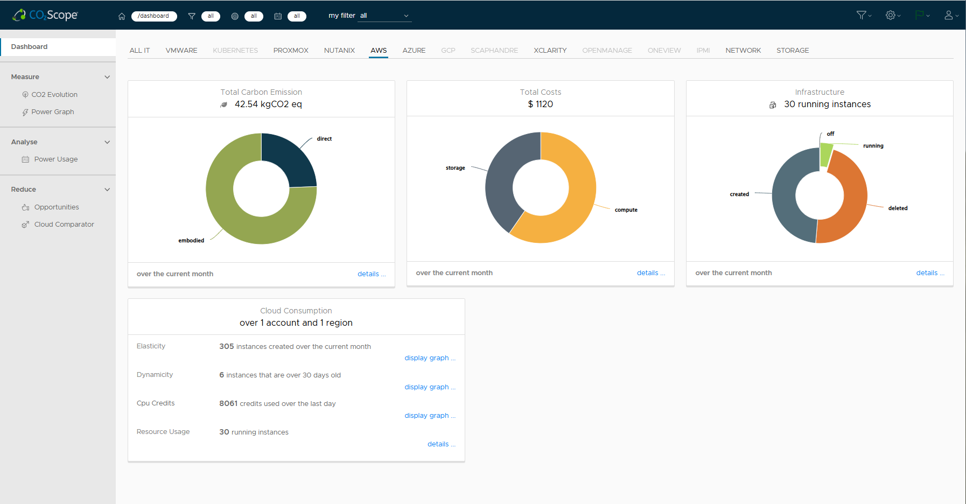Open the KUBERNETES tab
Image resolution: width=966 pixels, height=504 pixels.
(235, 51)
